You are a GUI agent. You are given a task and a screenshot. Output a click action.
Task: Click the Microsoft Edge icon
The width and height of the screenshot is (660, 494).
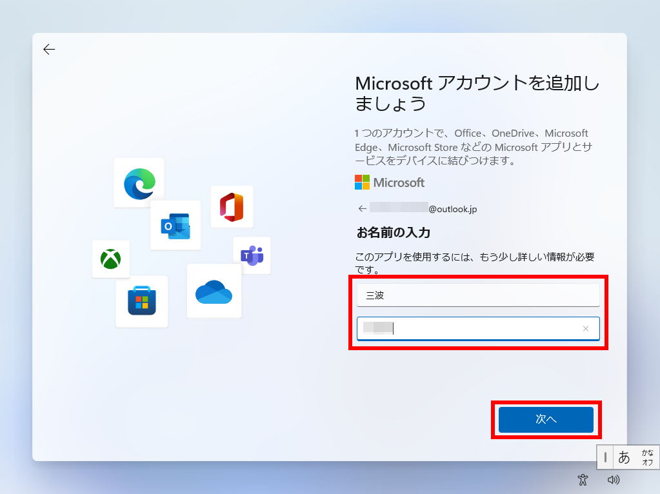139,183
